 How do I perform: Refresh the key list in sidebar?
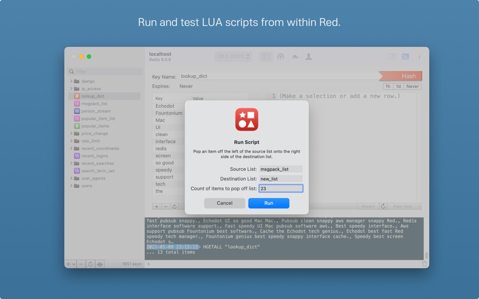coord(90,264)
